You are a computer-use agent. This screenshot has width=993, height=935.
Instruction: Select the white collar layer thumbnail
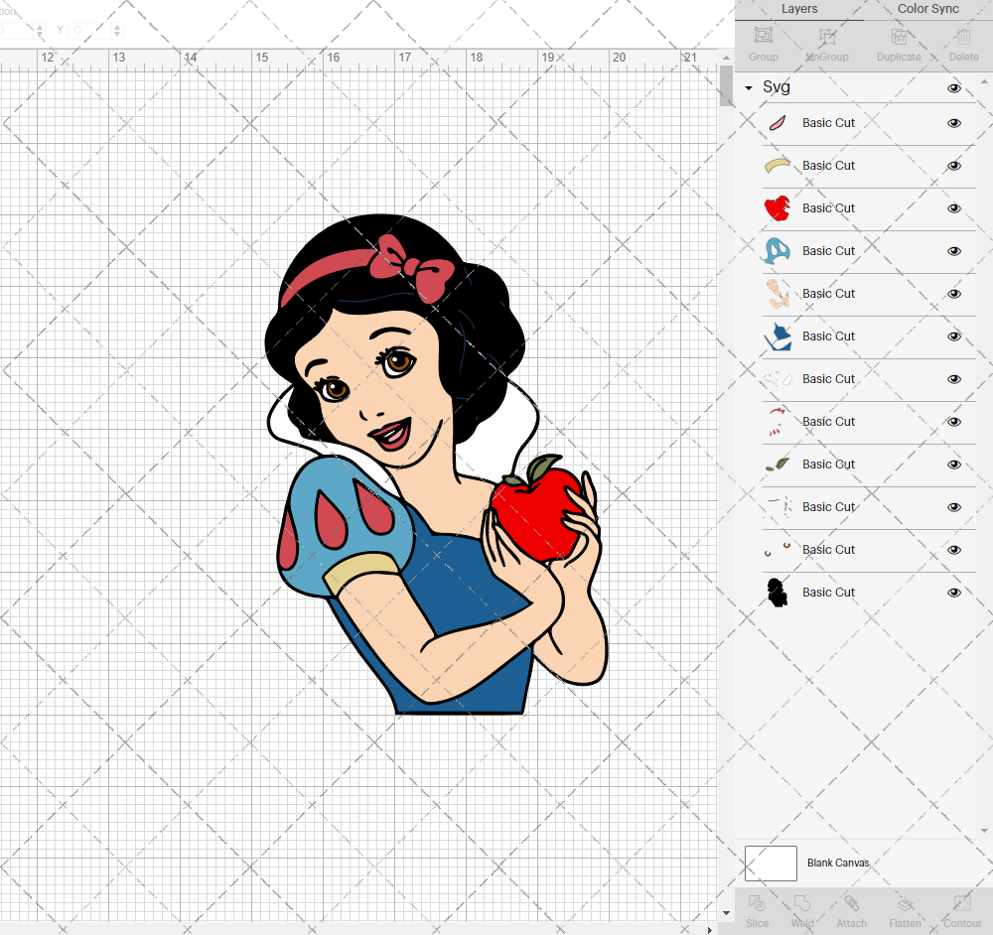click(x=778, y=379)
